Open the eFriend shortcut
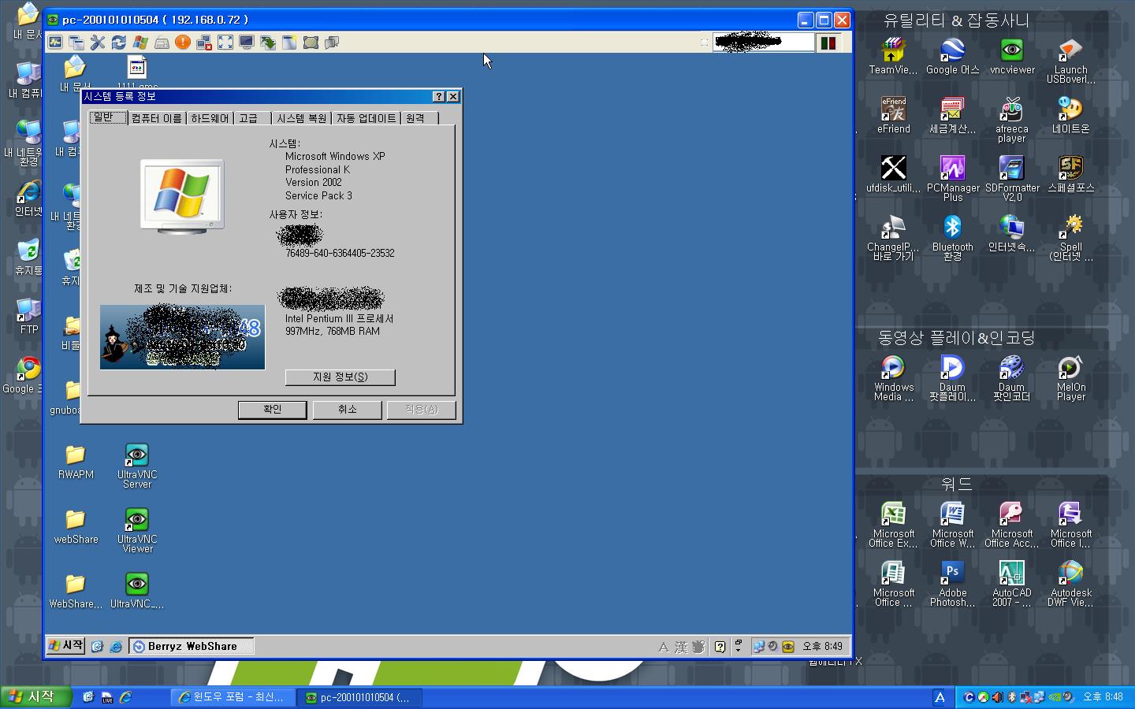This screenshot has height=709, width=1135. tap(893, 115)
